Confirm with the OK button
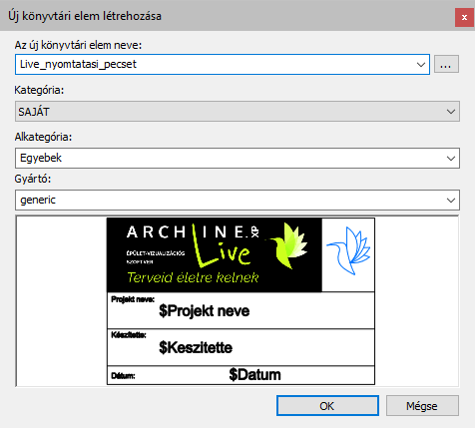The image size is (475, 428). coord(327,406)
